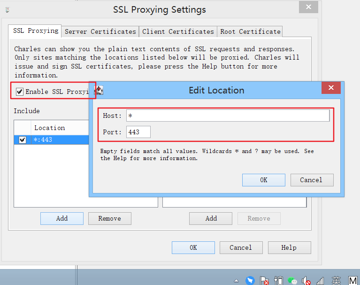Viewport: 360px width, 285px height.
Task: Open the blue bird tray icon
Action: (250, 280)
